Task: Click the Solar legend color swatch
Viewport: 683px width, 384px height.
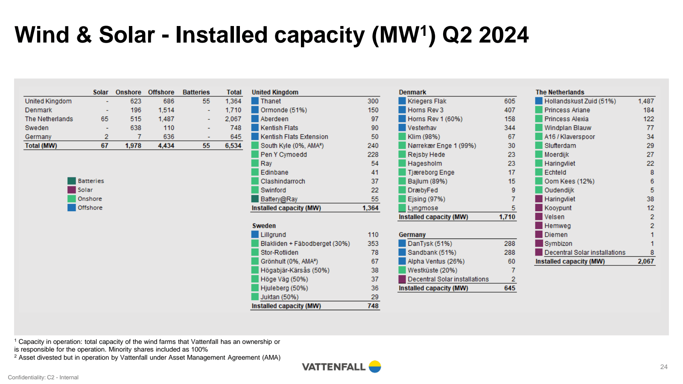Action: pyautogui.click(x=71, y=190)
